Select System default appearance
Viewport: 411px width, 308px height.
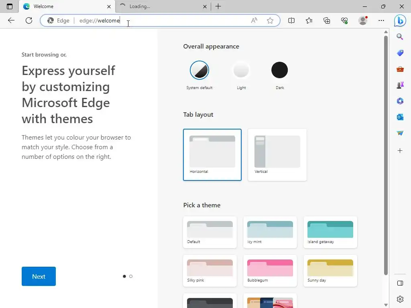199,70
